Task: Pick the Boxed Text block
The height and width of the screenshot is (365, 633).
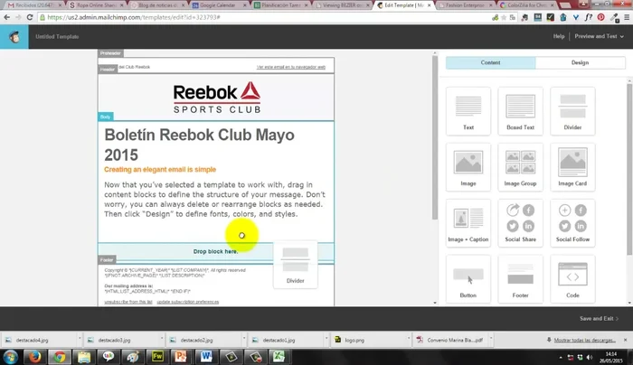Action: 520,110
